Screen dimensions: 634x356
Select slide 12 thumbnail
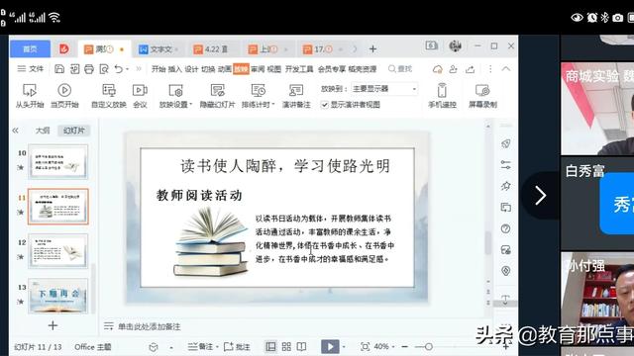coord(58,251)
